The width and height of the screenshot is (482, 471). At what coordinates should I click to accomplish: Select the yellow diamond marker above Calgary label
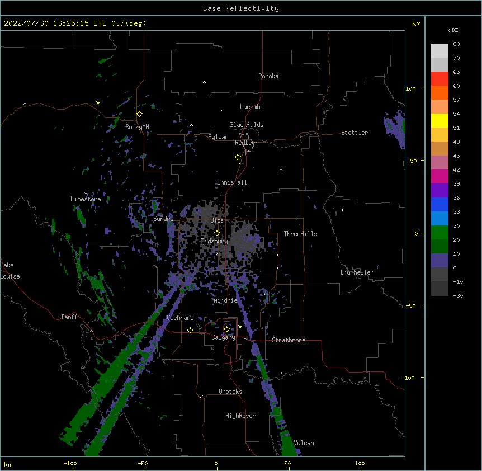click(226, 329)
